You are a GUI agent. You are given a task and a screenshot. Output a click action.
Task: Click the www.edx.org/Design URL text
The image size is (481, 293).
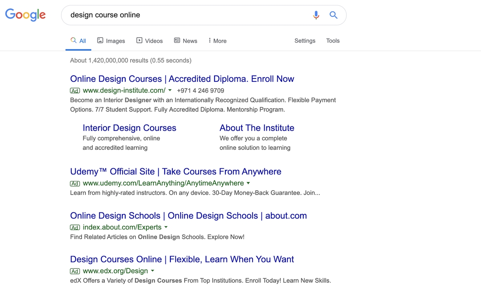pos(115,271)
